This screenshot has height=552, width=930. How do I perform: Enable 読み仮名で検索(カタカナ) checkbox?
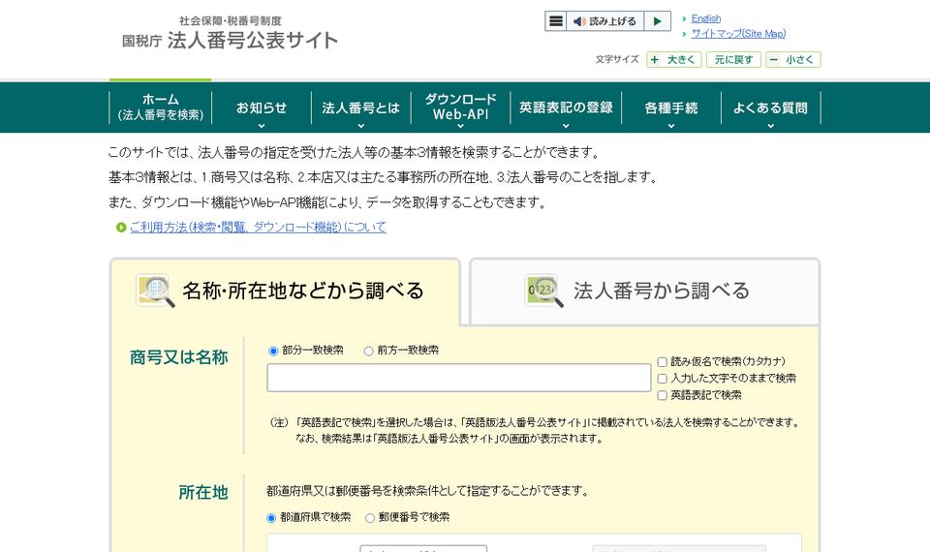662,361
